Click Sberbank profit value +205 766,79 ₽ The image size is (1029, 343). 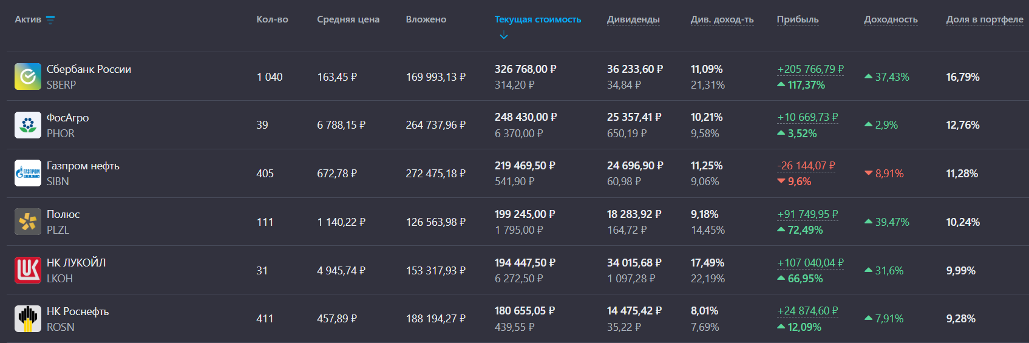pyautogui.click(x=810, y=69)
